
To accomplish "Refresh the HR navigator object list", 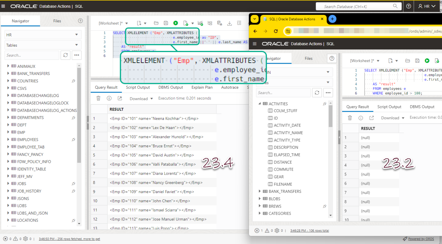I will pyautogui.click(x=66, y=55).
